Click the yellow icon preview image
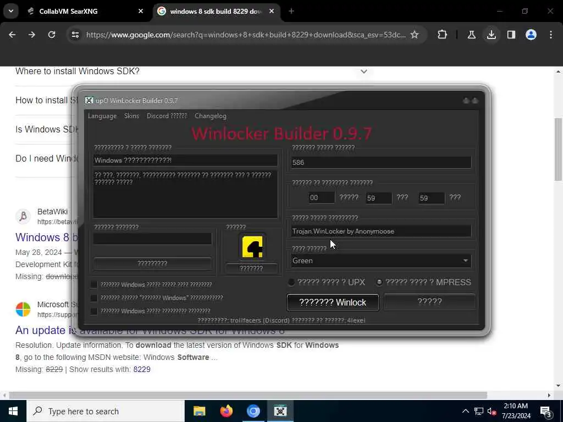Viewport: 563px width, 422px height. 252,247
